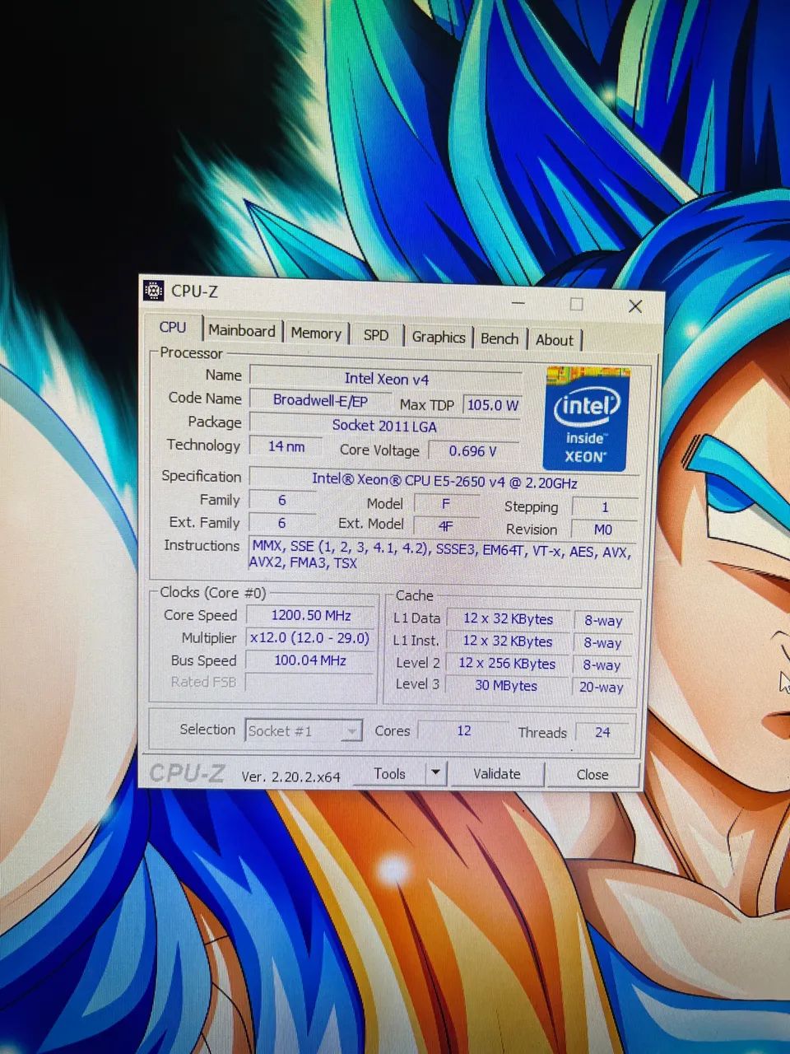Go to the Graphics tab

[439, 337]
